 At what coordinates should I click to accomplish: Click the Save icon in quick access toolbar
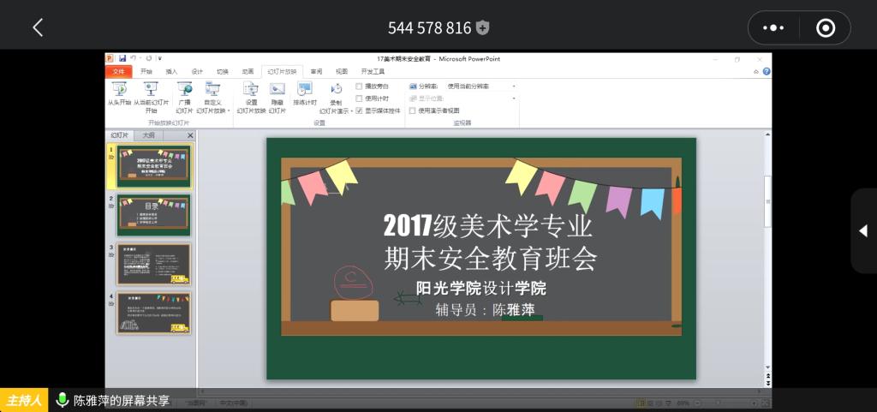pyautogui.click(x=122, y=58)
